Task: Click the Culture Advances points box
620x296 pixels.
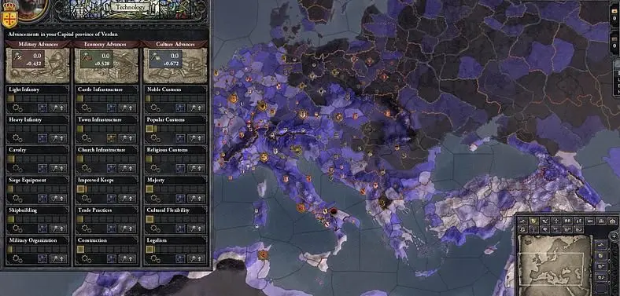Action: (x=166, y=59)
